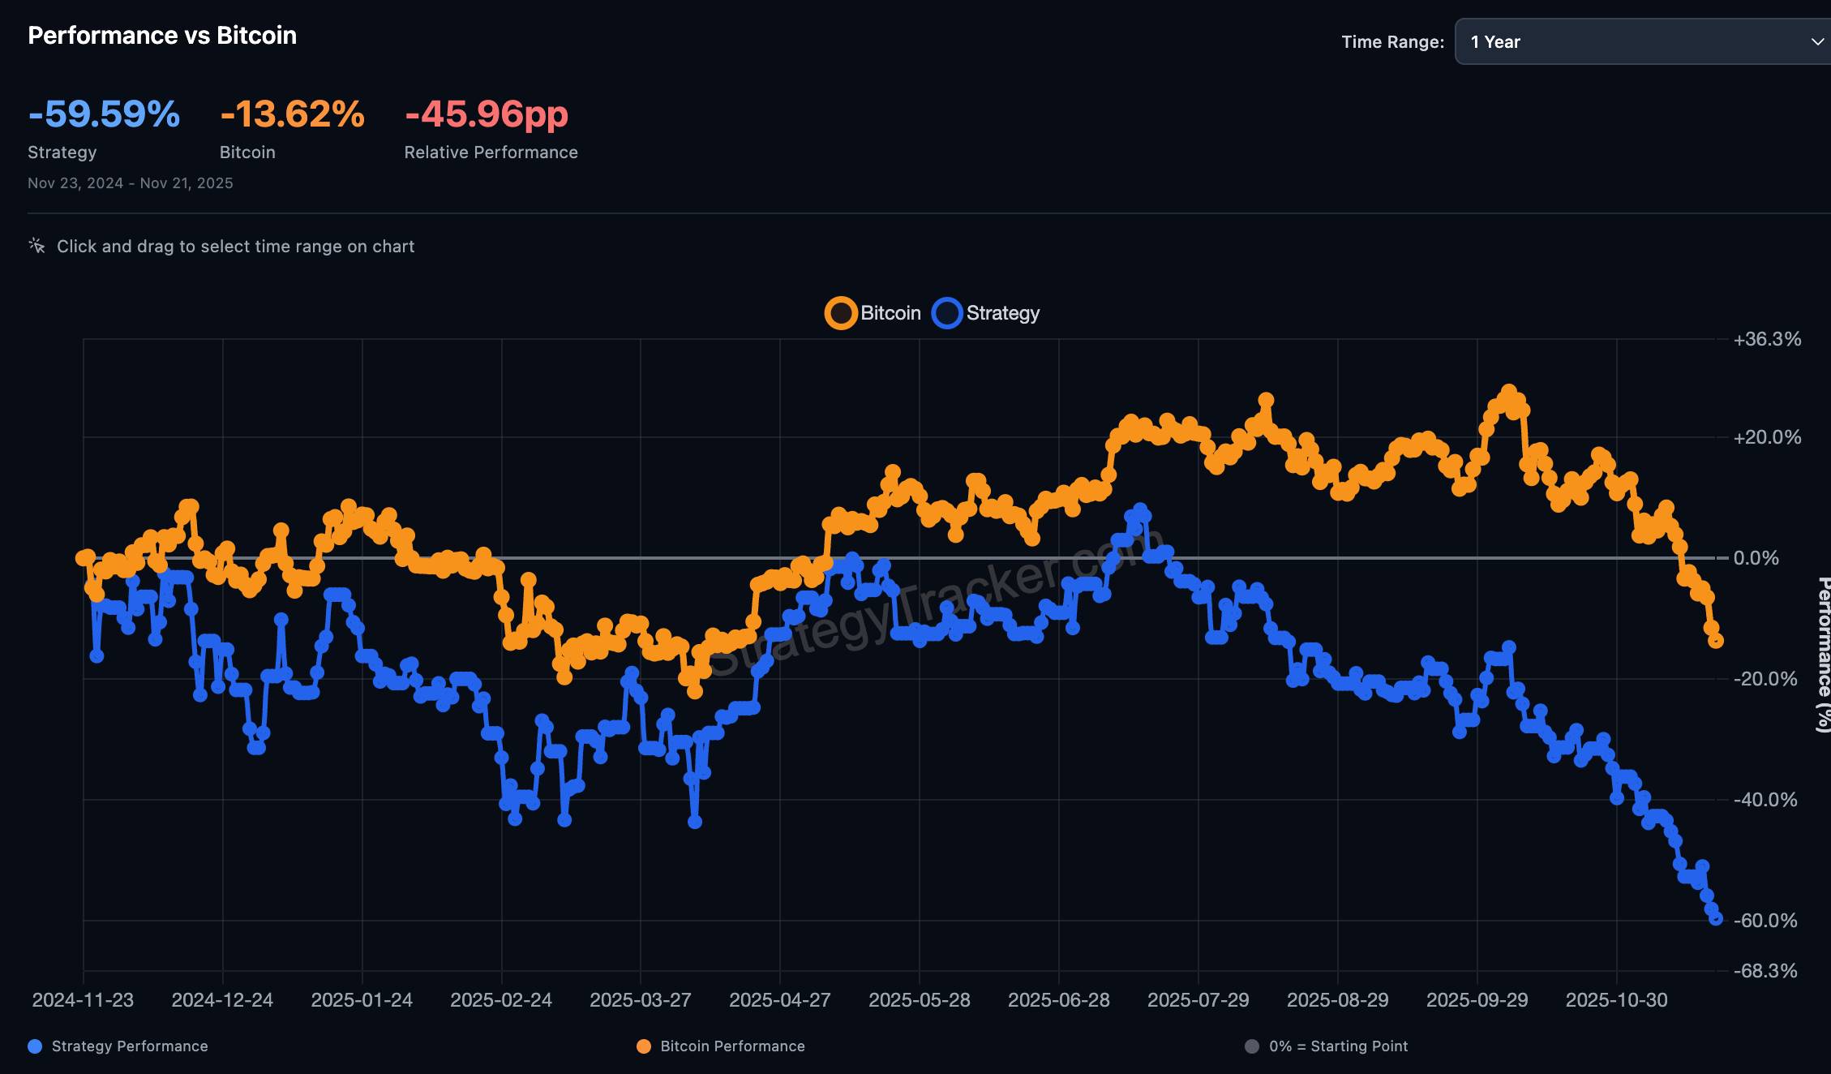Select the Performance vs Bitcoin title
The height and width of the screenshot is (1074, 1831).
[161, 35]
